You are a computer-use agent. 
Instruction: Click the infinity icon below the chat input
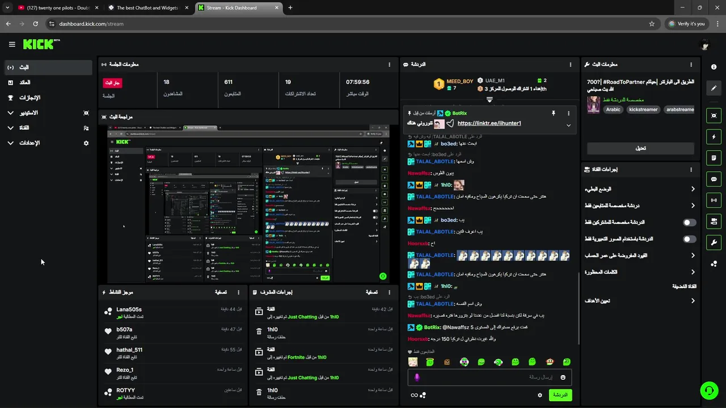414,395
